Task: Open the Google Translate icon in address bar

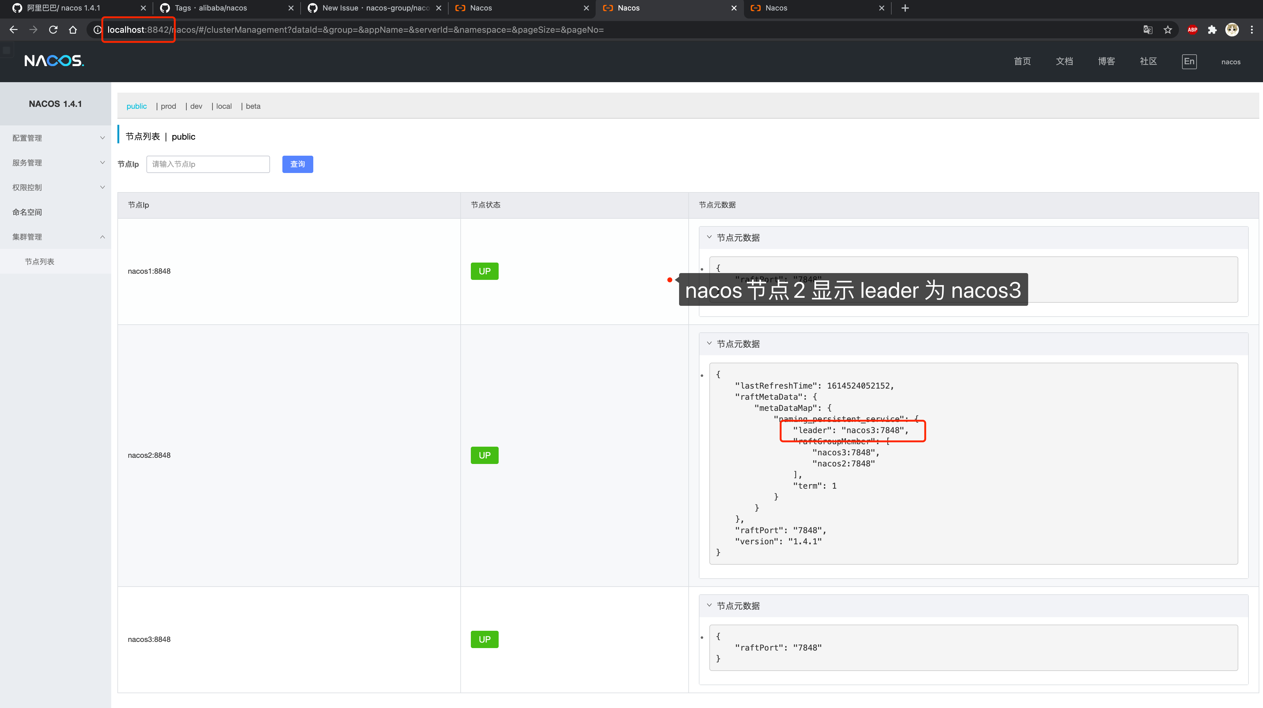Action: pyautogui.click(x=1148, y=30)
